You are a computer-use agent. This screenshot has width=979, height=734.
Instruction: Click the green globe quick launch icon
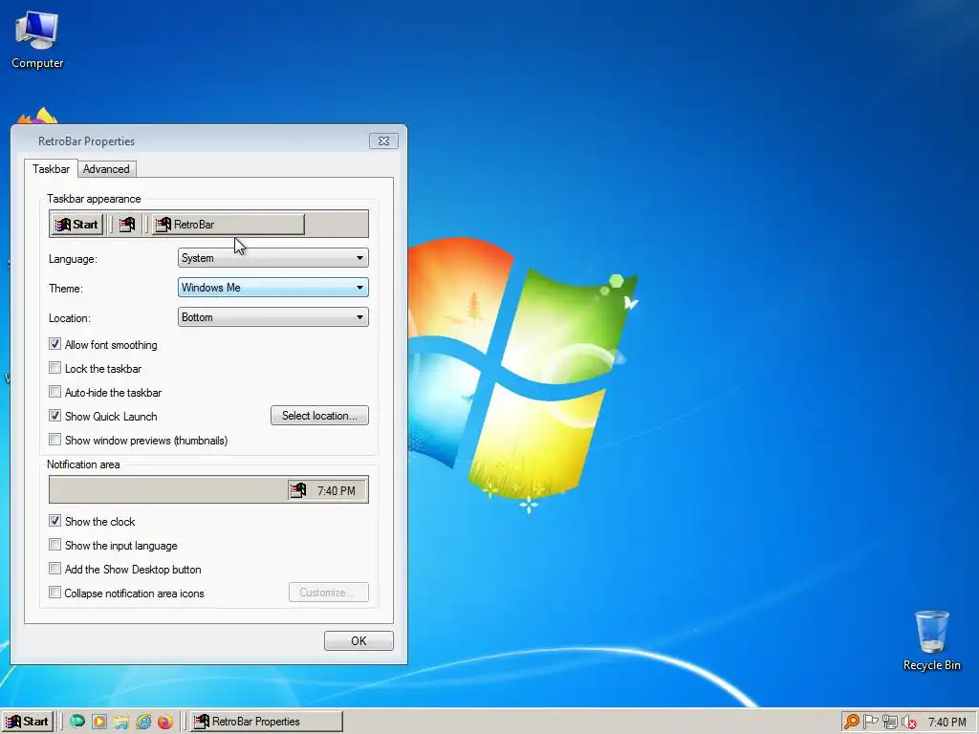coord(77,722)
